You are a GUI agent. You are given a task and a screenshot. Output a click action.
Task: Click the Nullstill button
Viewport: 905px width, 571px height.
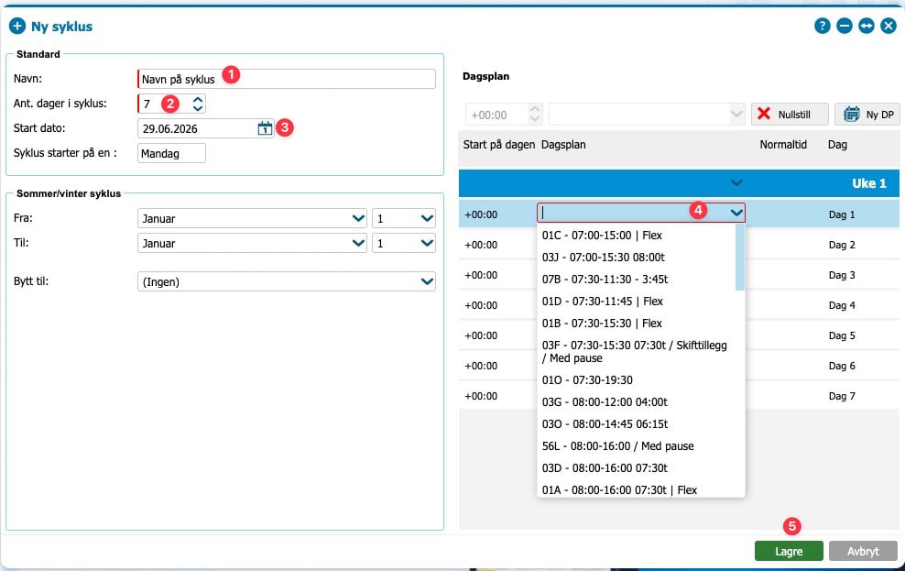pos(790,115)
